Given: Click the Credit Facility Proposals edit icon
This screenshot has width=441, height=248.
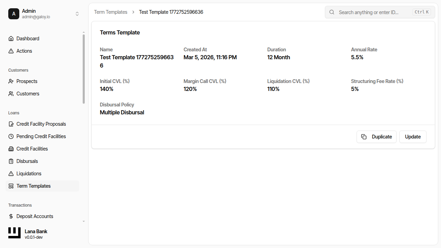Looking at the screenshot, I should click(x=11, y=124).
